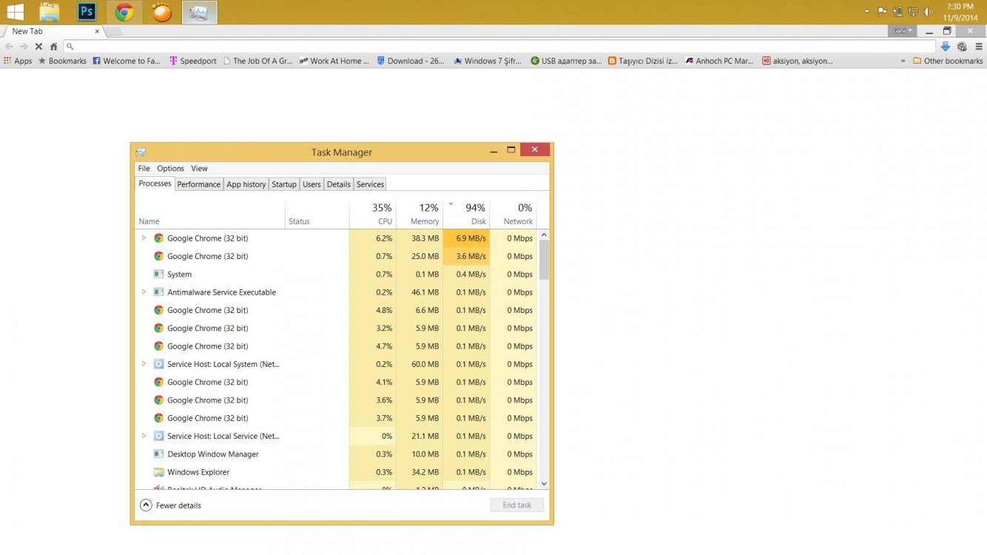Open the Task Manager title bar icon
Viewport: 987px width, 555px height.
(141, 152)
